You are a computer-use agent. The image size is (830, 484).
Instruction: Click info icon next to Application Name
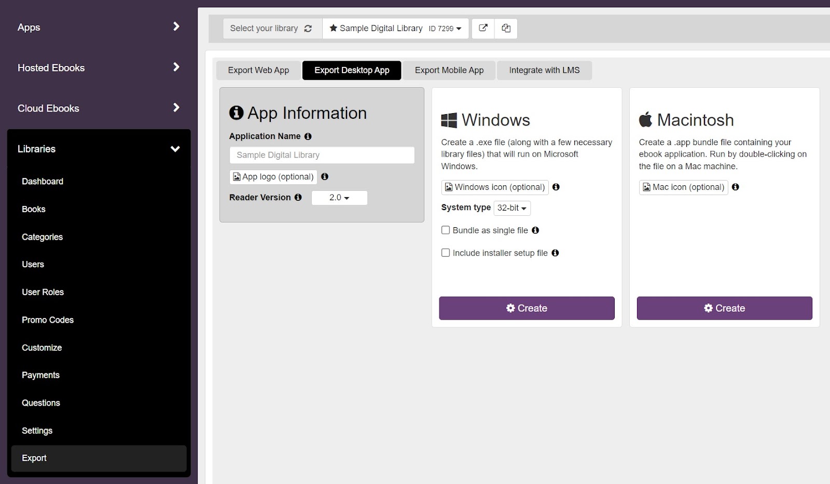pos(308,136)
